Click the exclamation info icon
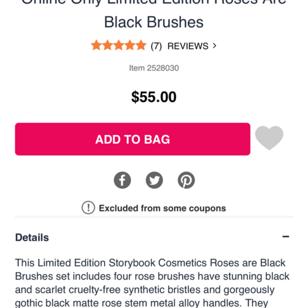The image size is (308, 308). pyautogui.click(x=88, y=208)
